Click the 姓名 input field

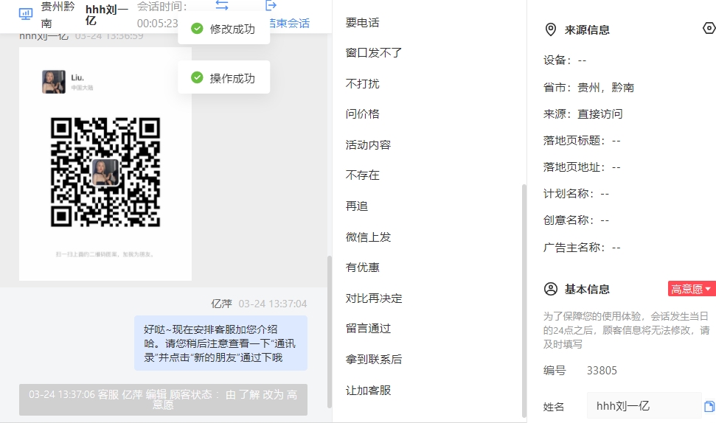tap(644, 405)
